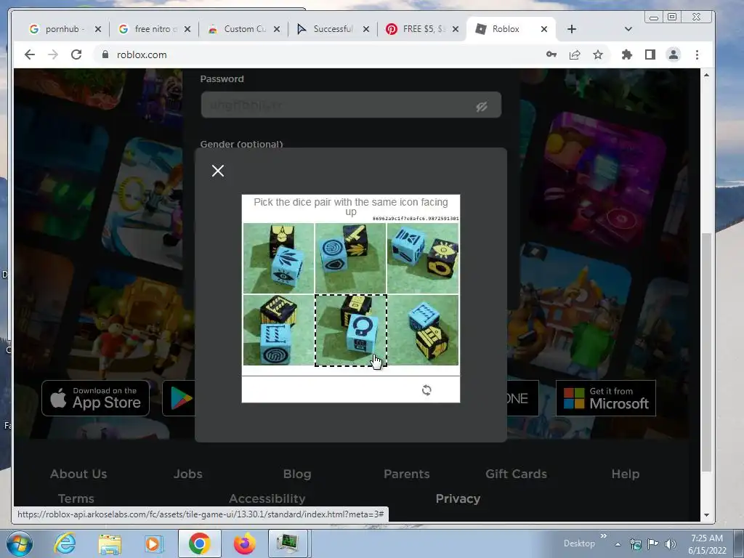Click the Password input field
Screen dimensions: 744x558
[351, 105]
